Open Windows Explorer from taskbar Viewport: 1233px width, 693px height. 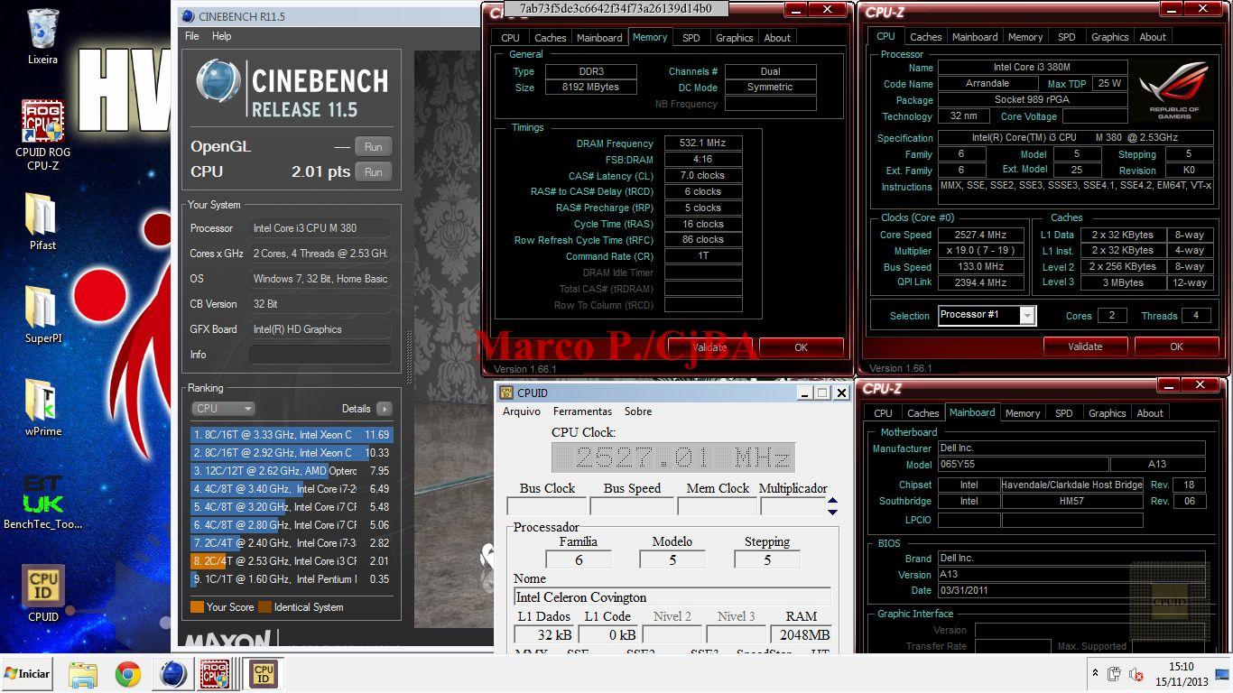click(x=83, y=674)
